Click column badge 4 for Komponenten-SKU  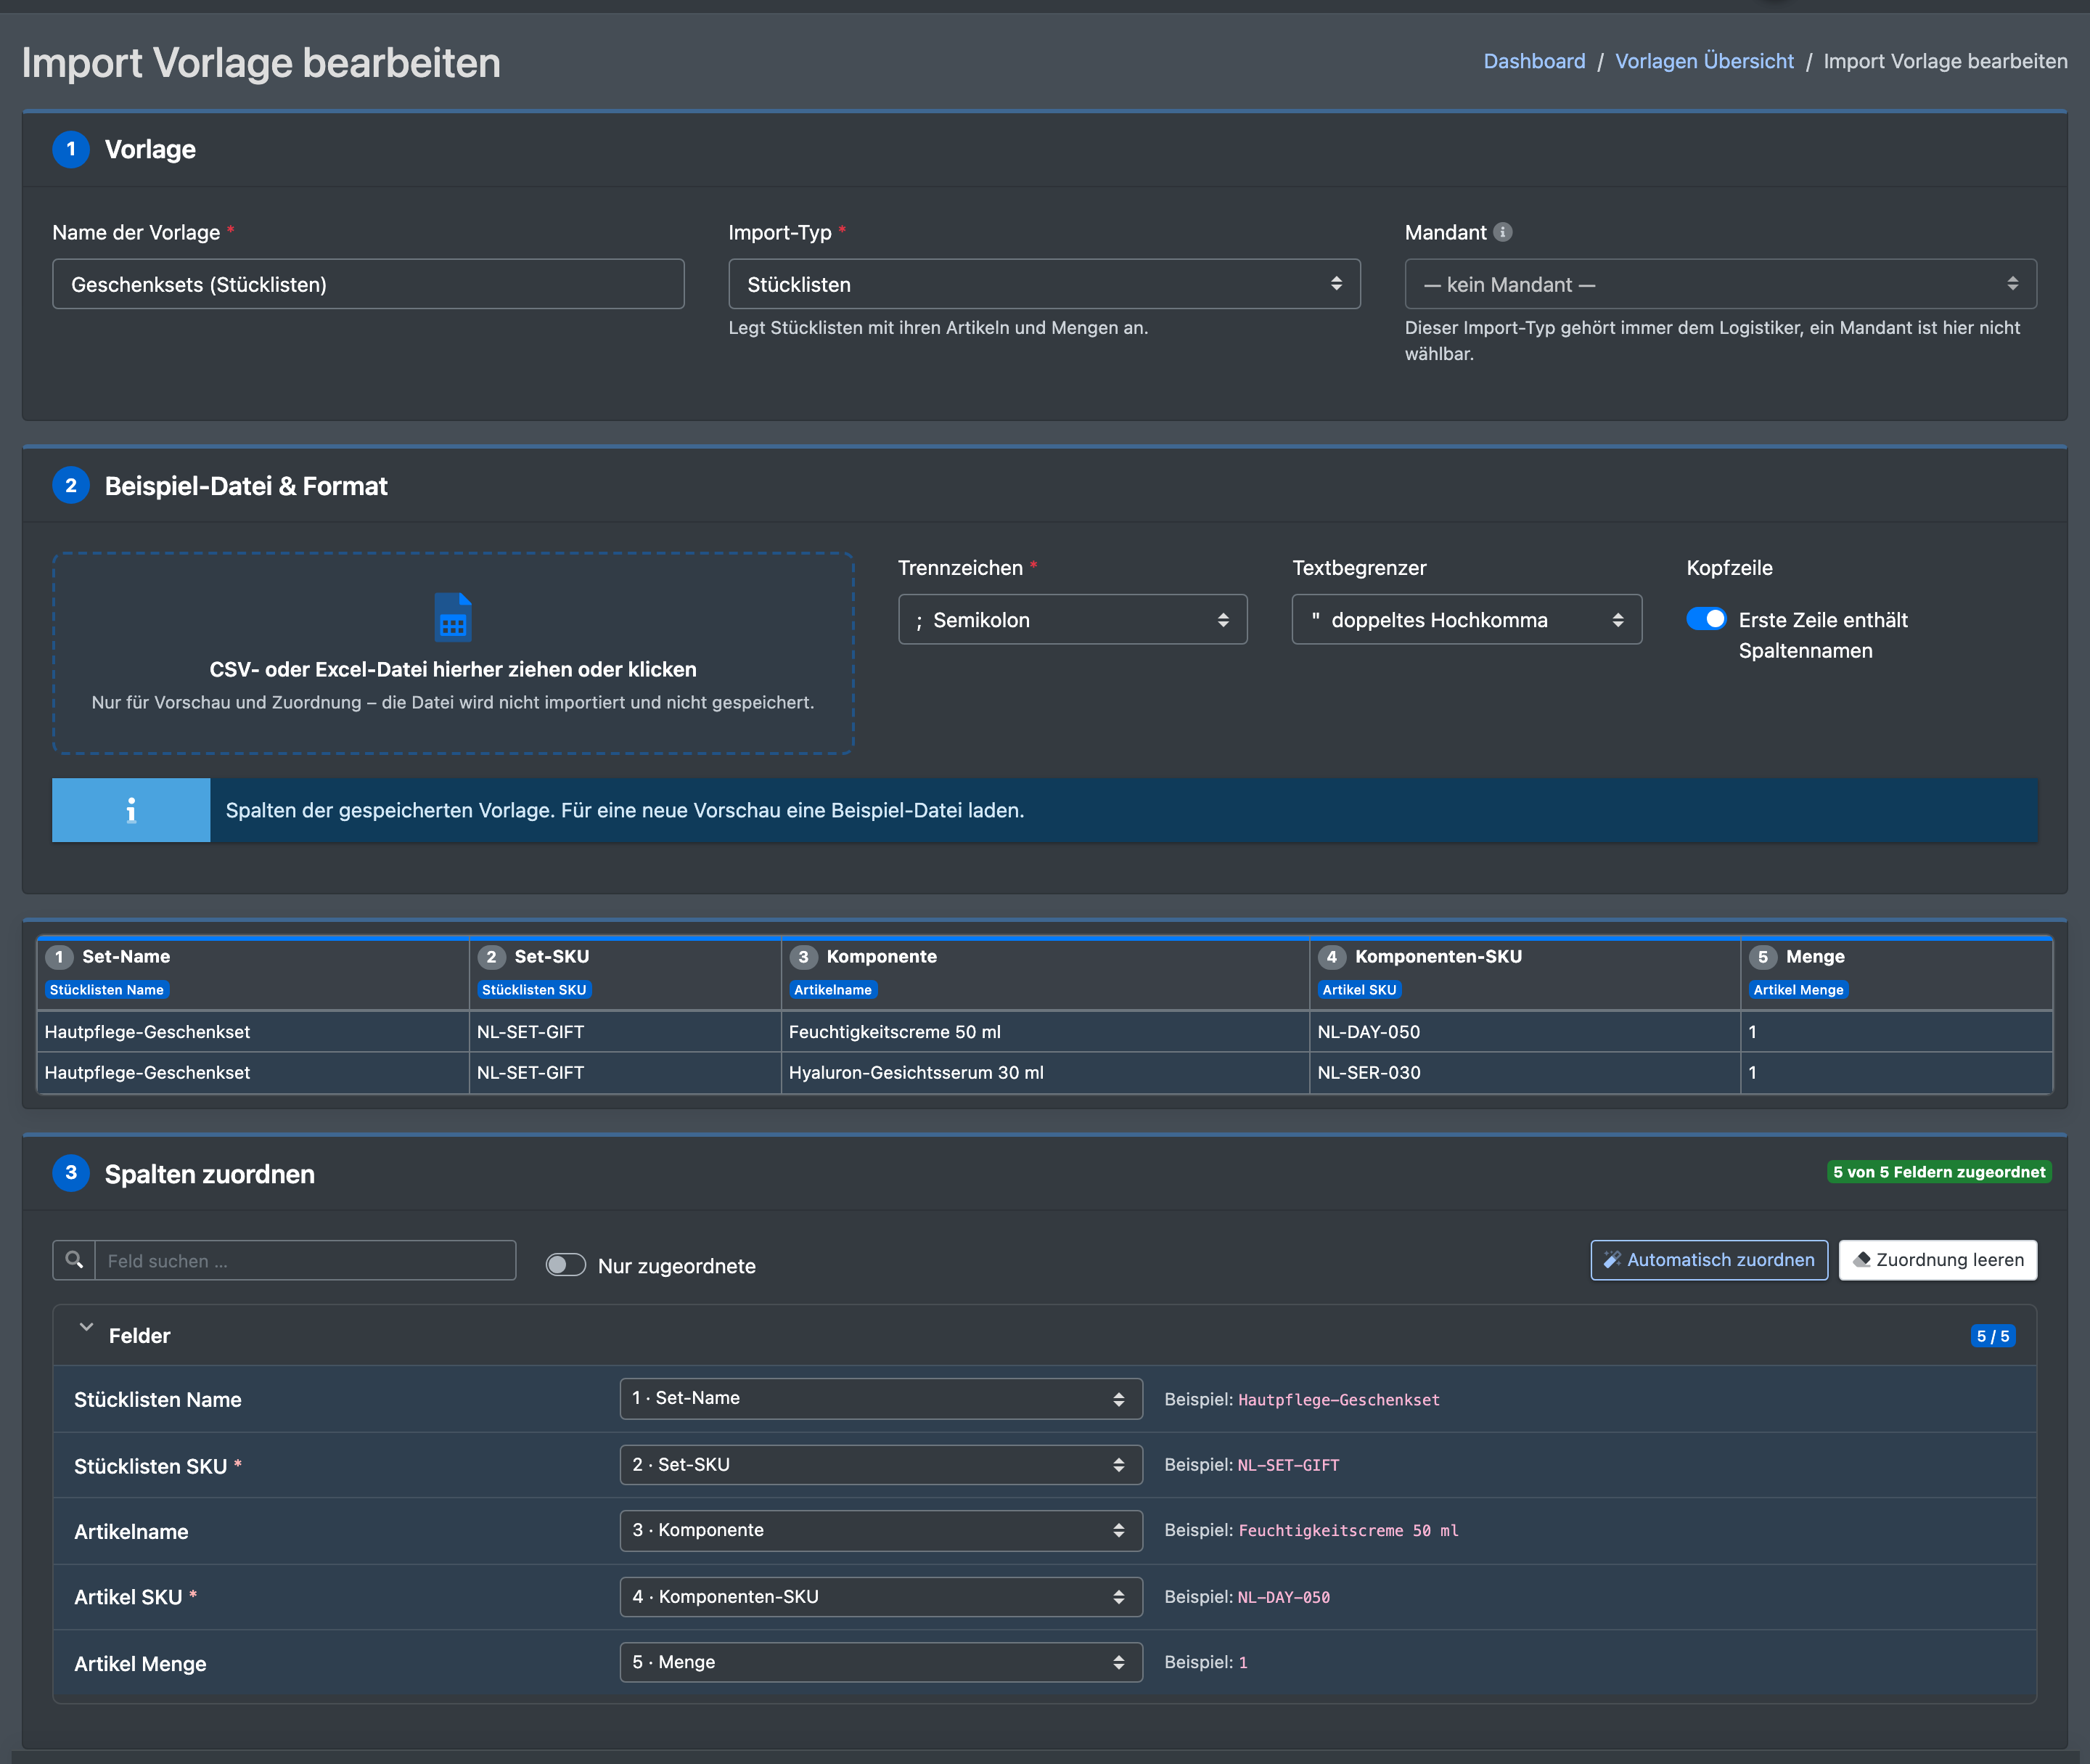[x=1332, y=957]
